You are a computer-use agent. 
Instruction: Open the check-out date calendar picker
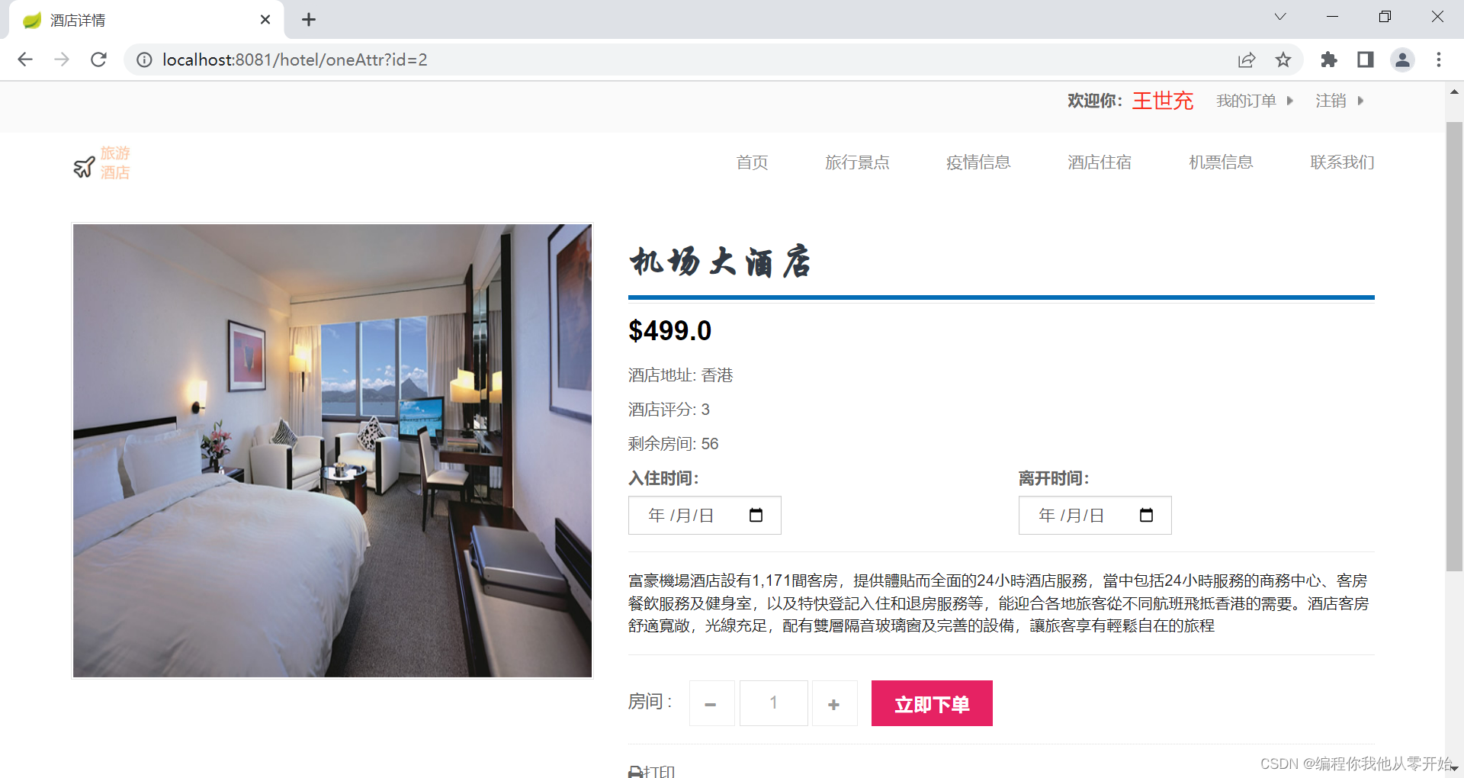(1146, 515)
